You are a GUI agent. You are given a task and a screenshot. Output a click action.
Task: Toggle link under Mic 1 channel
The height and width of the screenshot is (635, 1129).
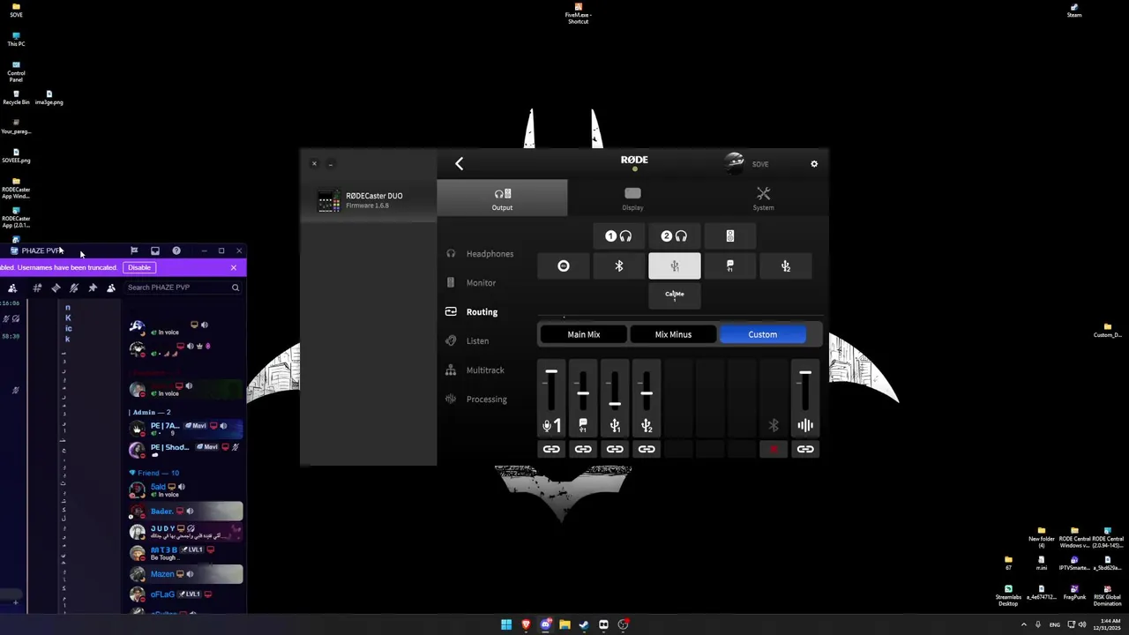coord(551,450)
